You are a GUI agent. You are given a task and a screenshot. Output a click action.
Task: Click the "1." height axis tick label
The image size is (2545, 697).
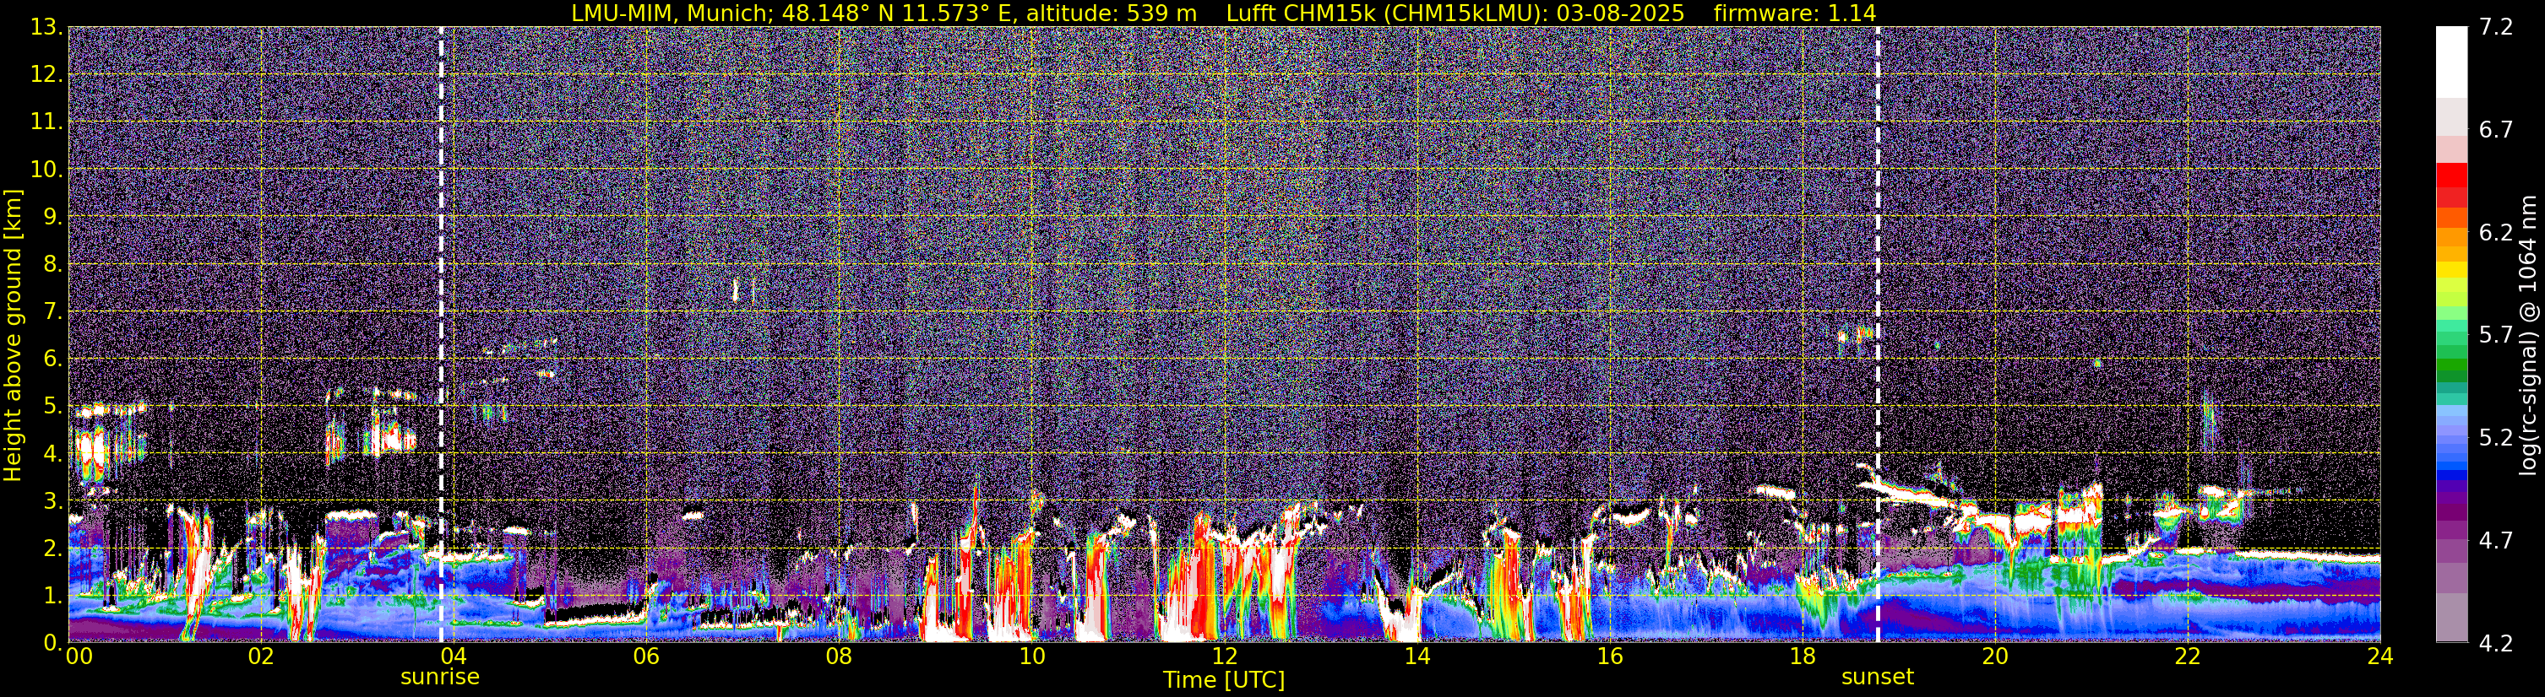pos(53,597)
